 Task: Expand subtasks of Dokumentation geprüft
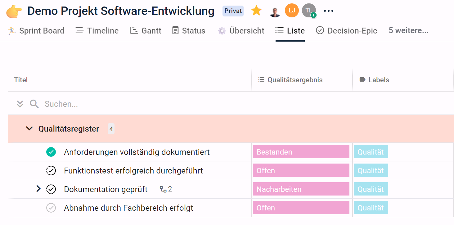pyautogui.click(x=38, y=189)
